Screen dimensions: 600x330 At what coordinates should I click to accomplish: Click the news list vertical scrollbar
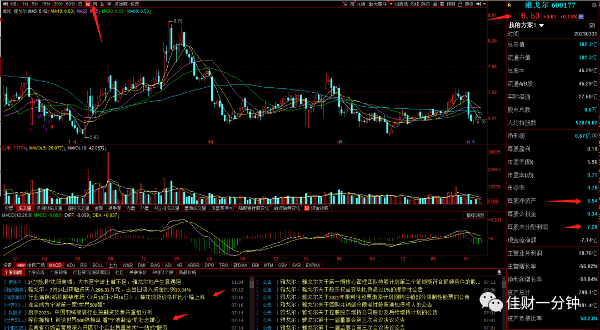click(252, 302)
